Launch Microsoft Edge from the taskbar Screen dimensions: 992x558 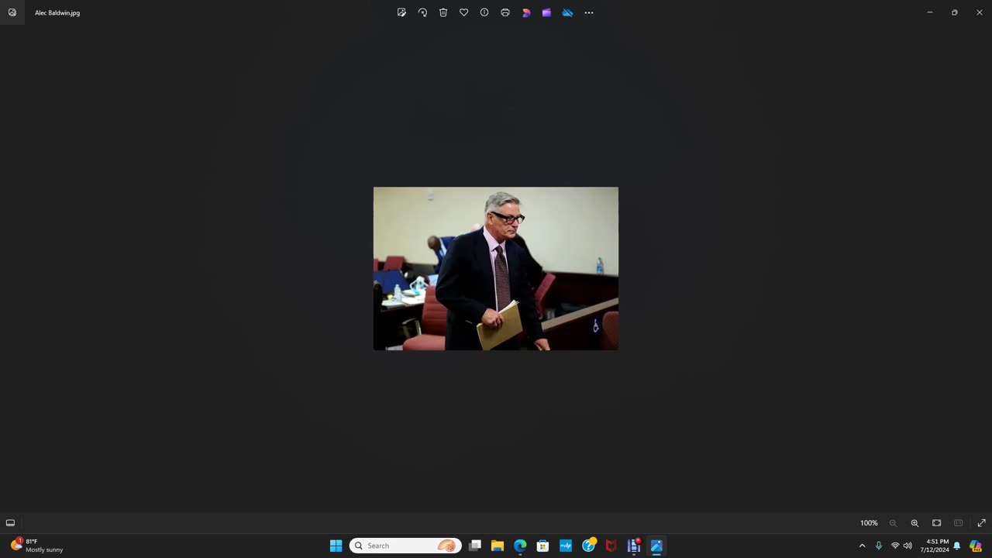coord(520,546)
